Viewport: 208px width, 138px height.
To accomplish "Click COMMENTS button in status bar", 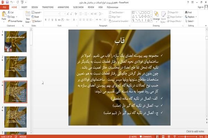I will [x=146, y=137].
